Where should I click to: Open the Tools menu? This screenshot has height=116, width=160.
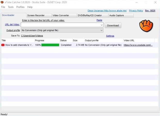[11, 7]
